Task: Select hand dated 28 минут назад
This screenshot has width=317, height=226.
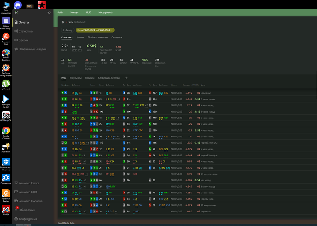Action: point(188,205)
